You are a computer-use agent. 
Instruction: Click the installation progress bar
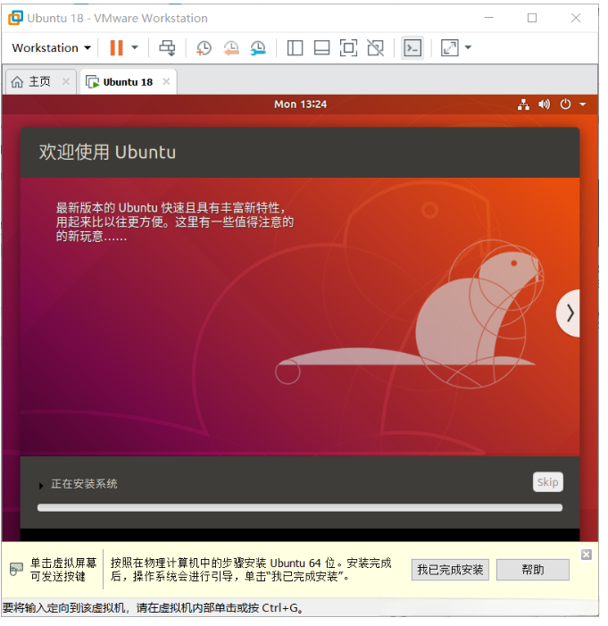pyautogui.click(x=300, y=508)
